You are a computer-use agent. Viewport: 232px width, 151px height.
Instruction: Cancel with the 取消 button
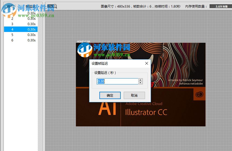pos(134,96)
